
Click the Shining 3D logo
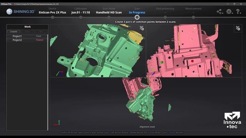pyautogui.click(x=20, y=11)
